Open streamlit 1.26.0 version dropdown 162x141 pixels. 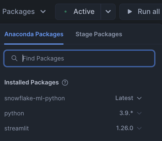129,128
